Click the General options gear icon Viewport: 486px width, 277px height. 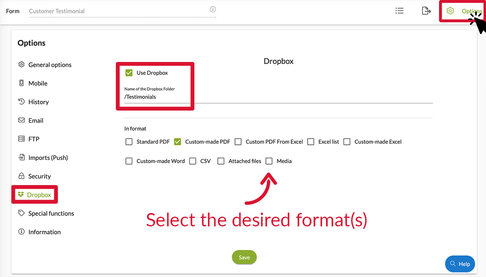point(21,64)
